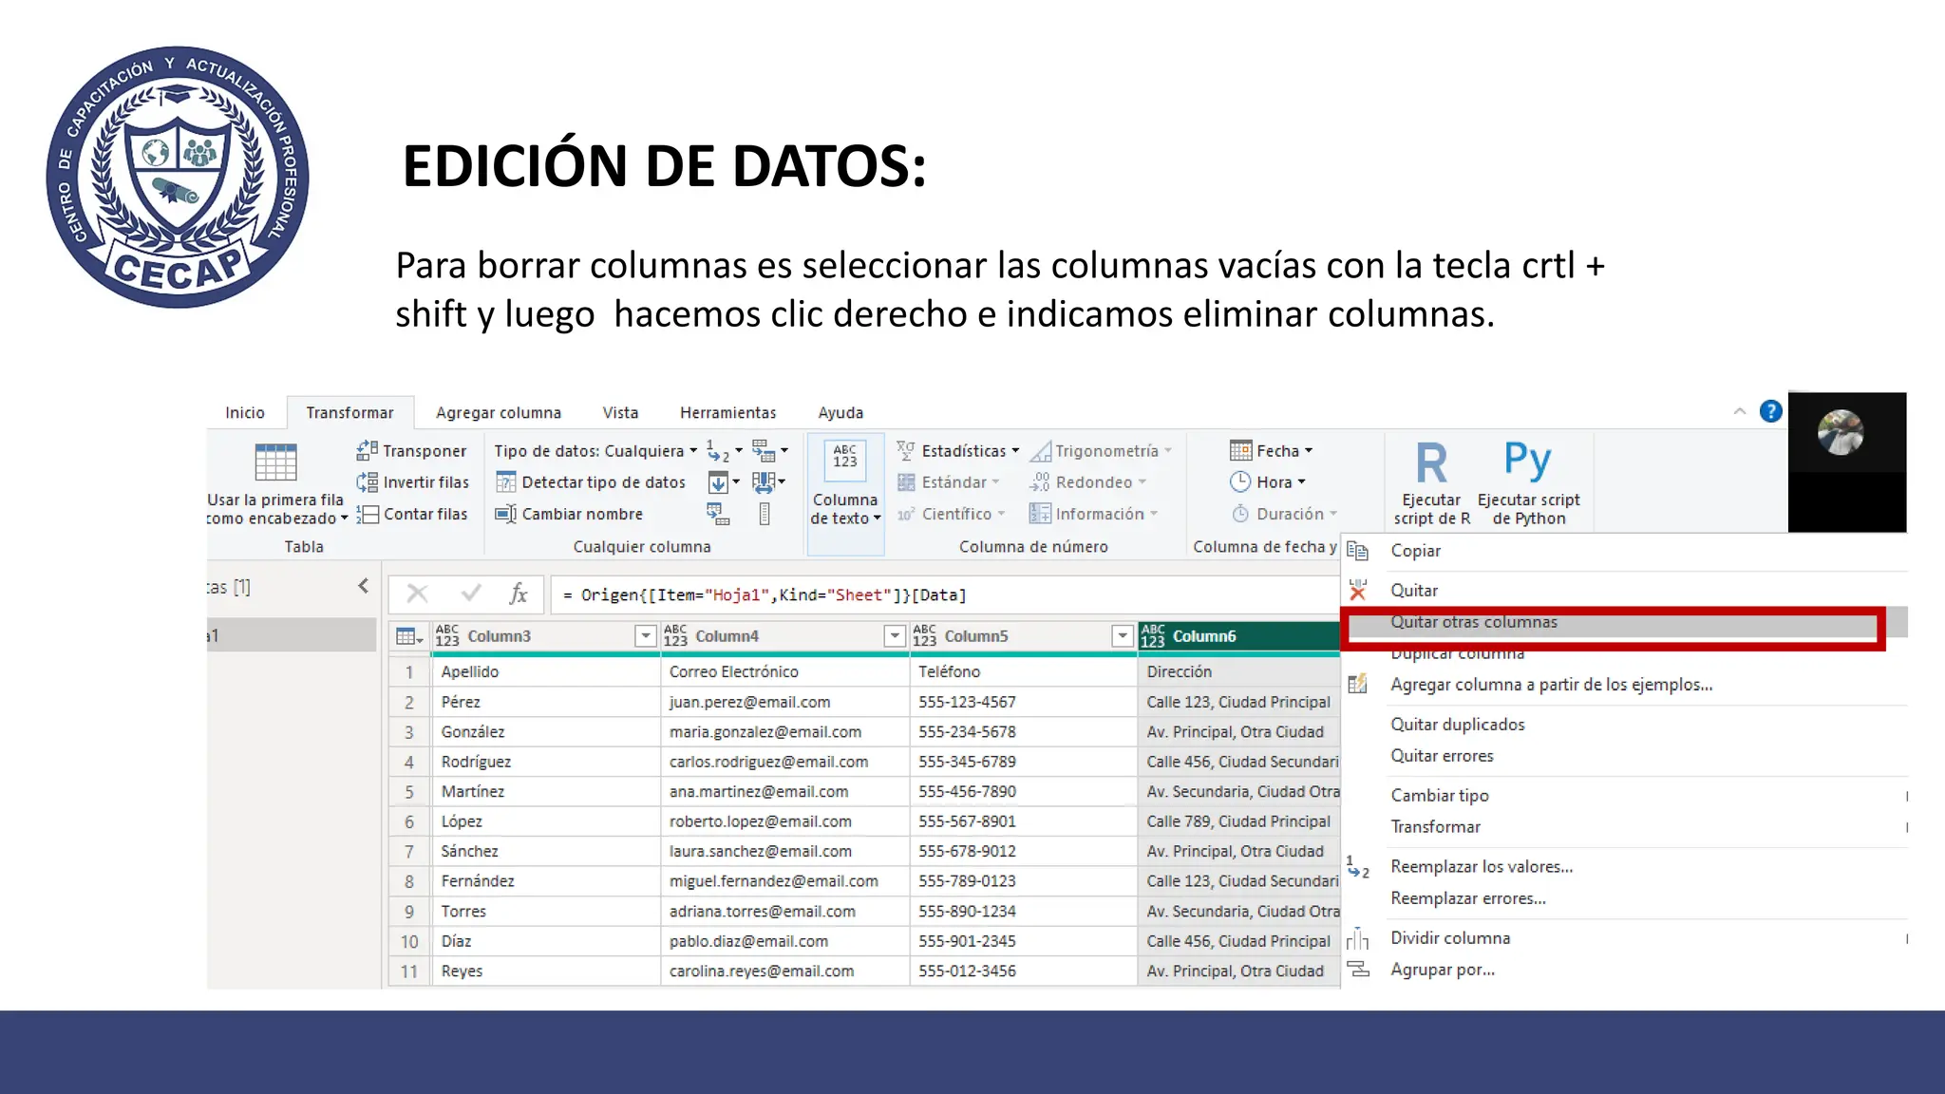Image resolution: width=1945 pixels, height=1094 pixels.
Task: Click Científico button
Action: [x=952, y=514]
